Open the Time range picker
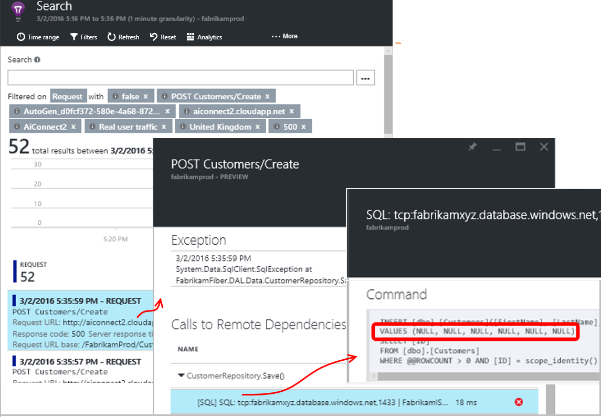The height and width of the screenshot is (417, 601). (38, 37)
